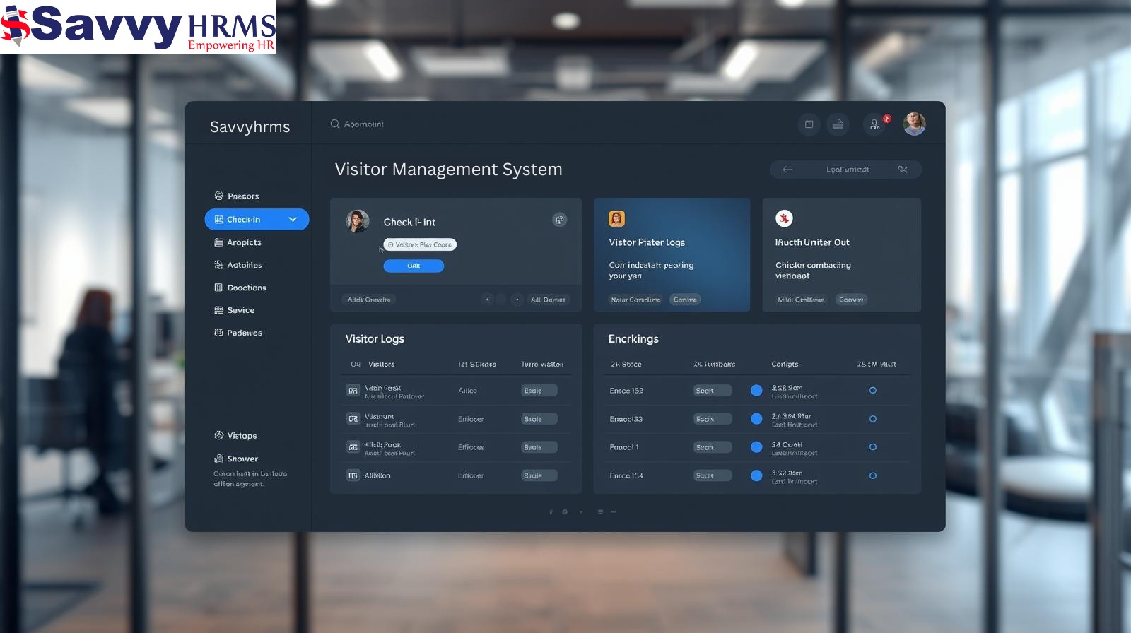Open Dooctions in the sidebar menu
1131x633 pixels.
[246, 288]
